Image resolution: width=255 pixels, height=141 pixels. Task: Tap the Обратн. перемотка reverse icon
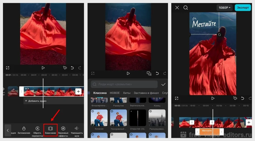click(37, 129)
